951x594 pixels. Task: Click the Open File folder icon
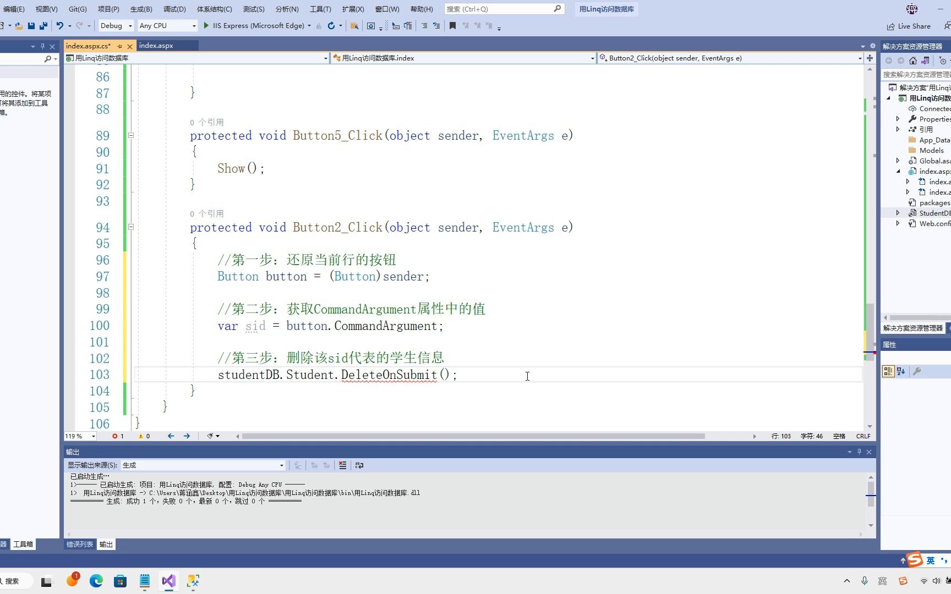(19, 26)
